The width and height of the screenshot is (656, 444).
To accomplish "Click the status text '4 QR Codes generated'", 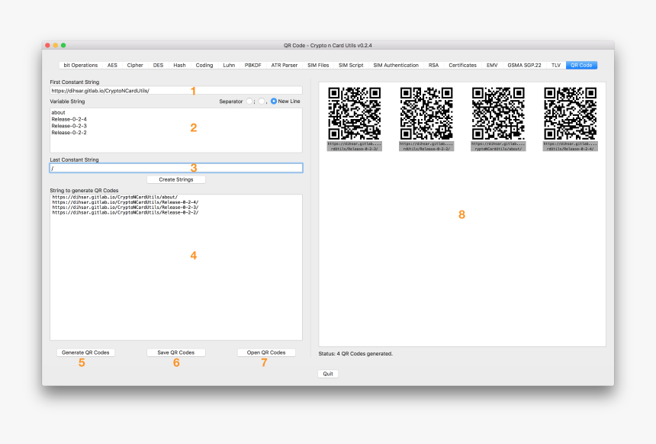I will pyautogui.click(x=365, y=354).
